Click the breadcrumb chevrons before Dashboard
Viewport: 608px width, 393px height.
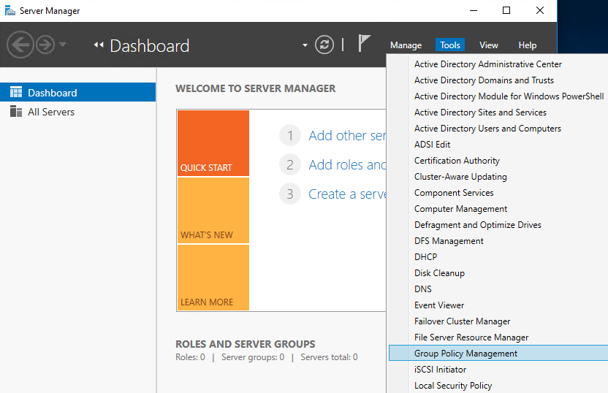(99, 46)
